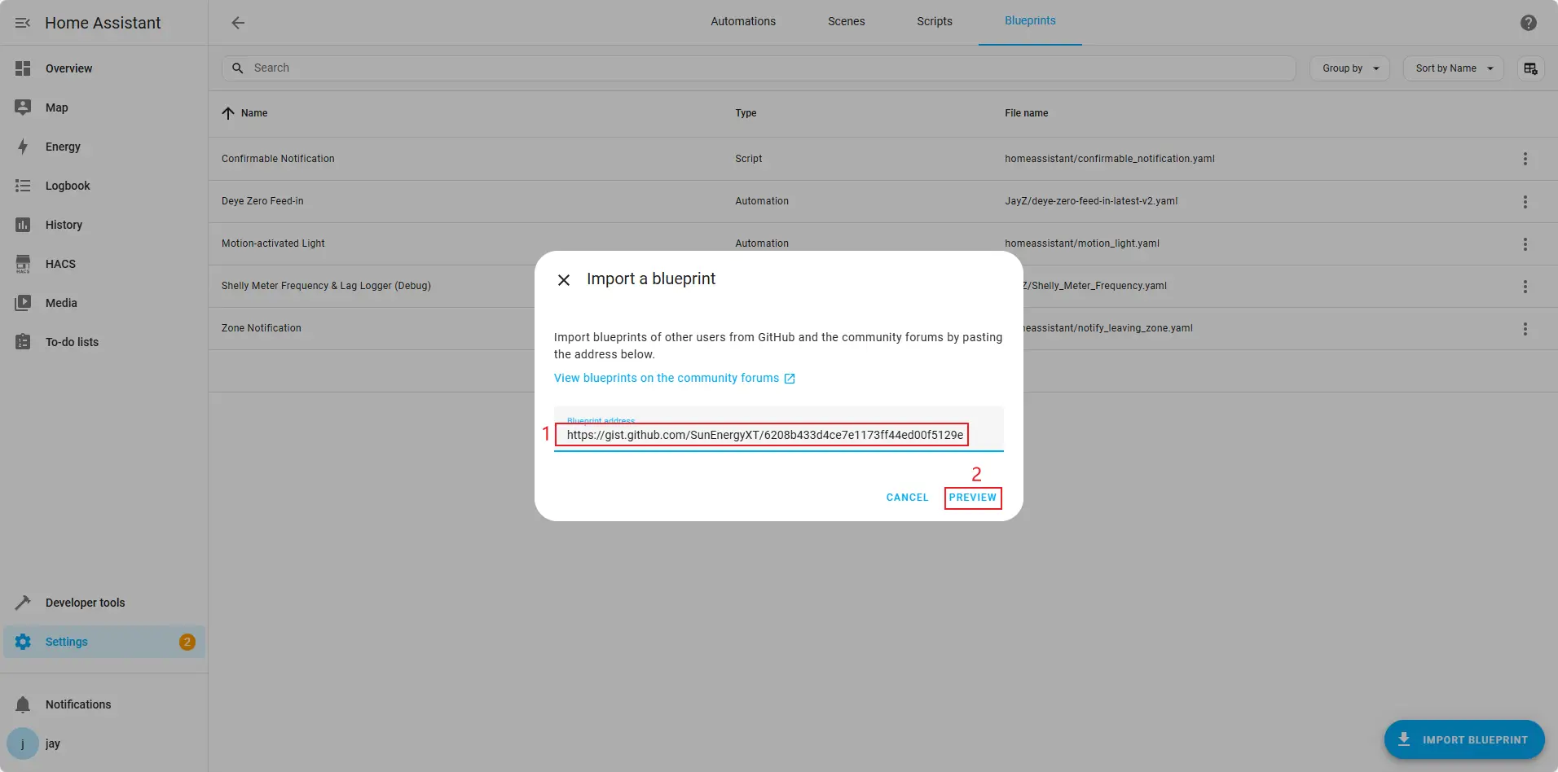Sort the table by Name column header
The width and height of the screenshot is (1558, 772).
coord(253,113)
